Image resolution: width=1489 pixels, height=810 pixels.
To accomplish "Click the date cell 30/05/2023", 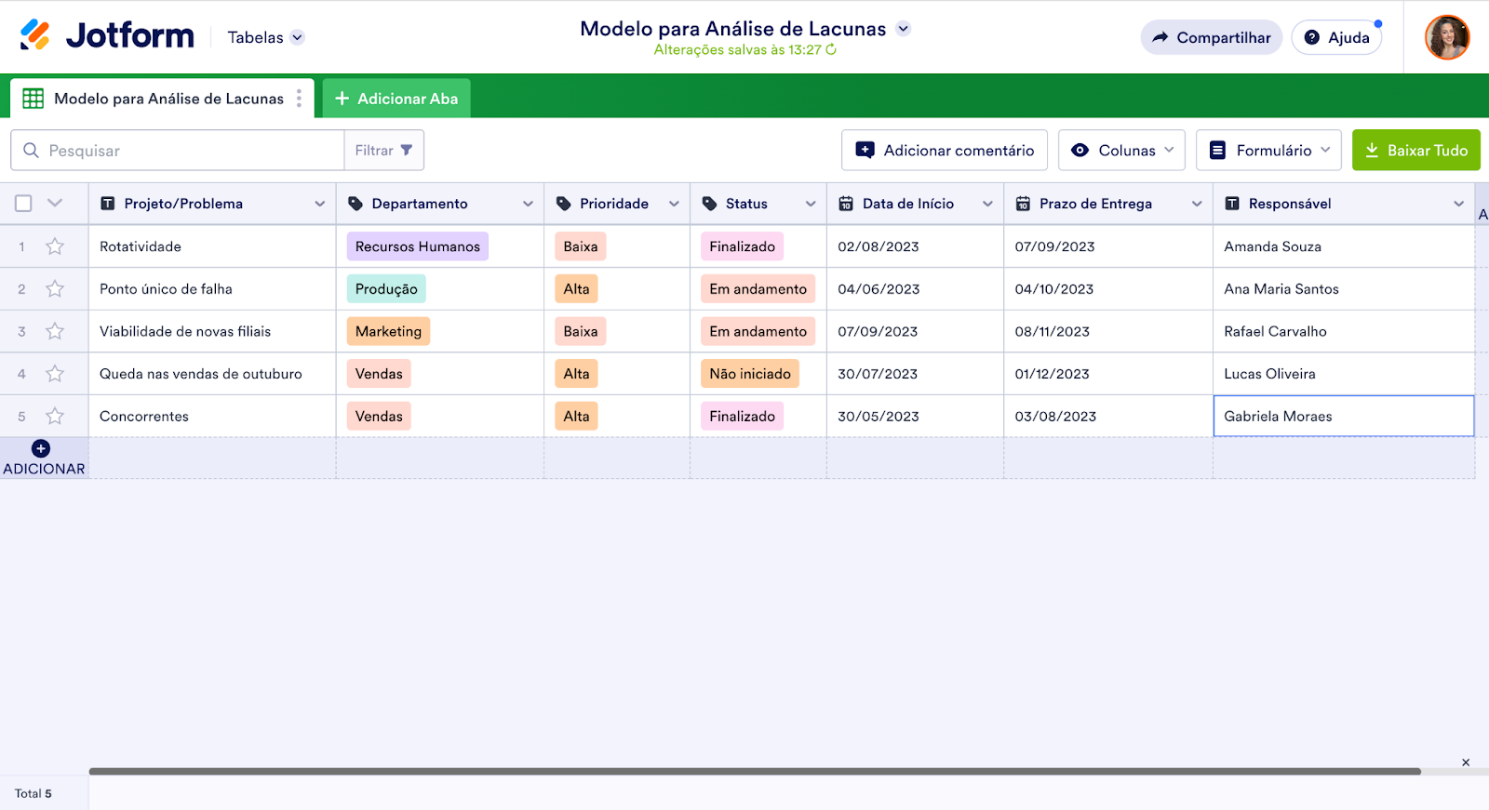I will point(915,417).
